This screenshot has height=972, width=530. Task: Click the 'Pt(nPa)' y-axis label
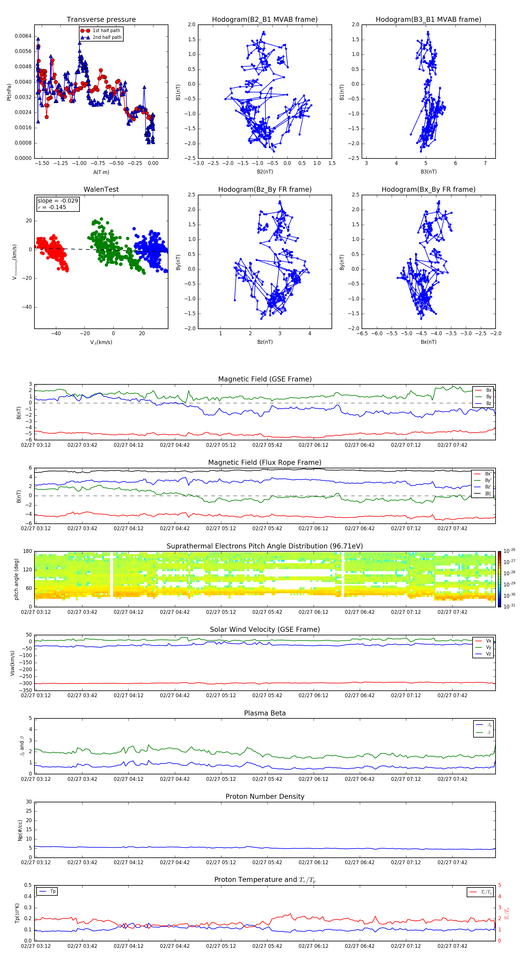click(9, 92)
